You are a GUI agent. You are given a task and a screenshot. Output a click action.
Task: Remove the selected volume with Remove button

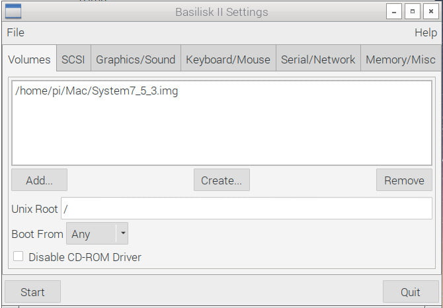click(404, 180)
